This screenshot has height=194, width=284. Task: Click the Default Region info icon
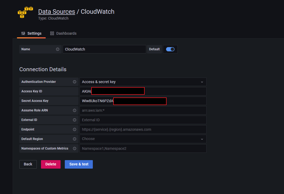pos(75,139)
